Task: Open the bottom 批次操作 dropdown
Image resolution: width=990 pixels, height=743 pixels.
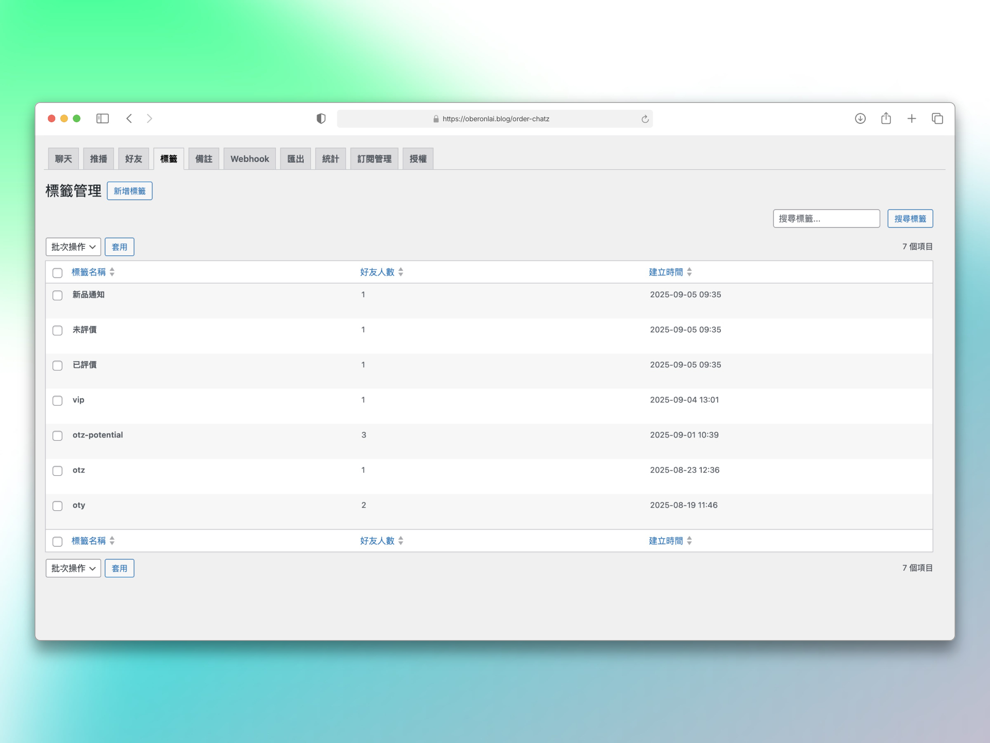Action: click(x=73, y=568)
